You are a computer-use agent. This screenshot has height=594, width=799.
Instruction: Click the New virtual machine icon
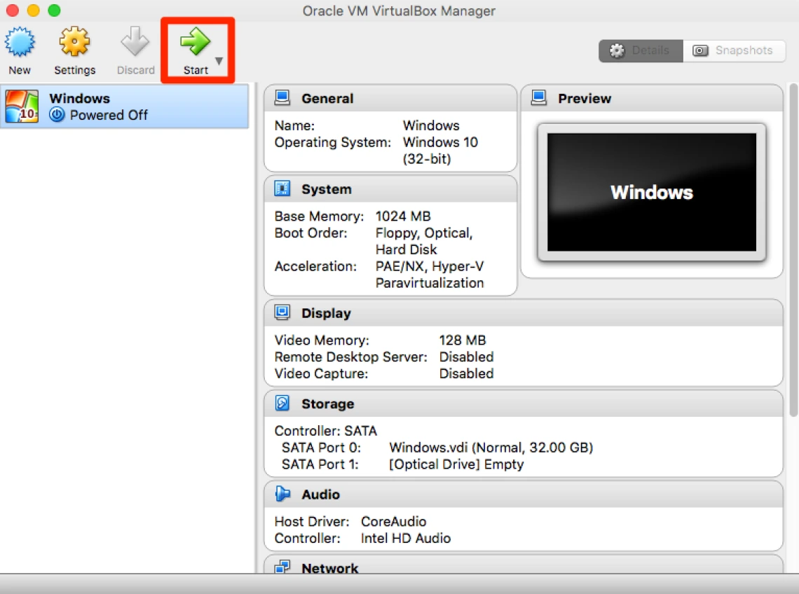pyautogui.click(x=20, y=42)
